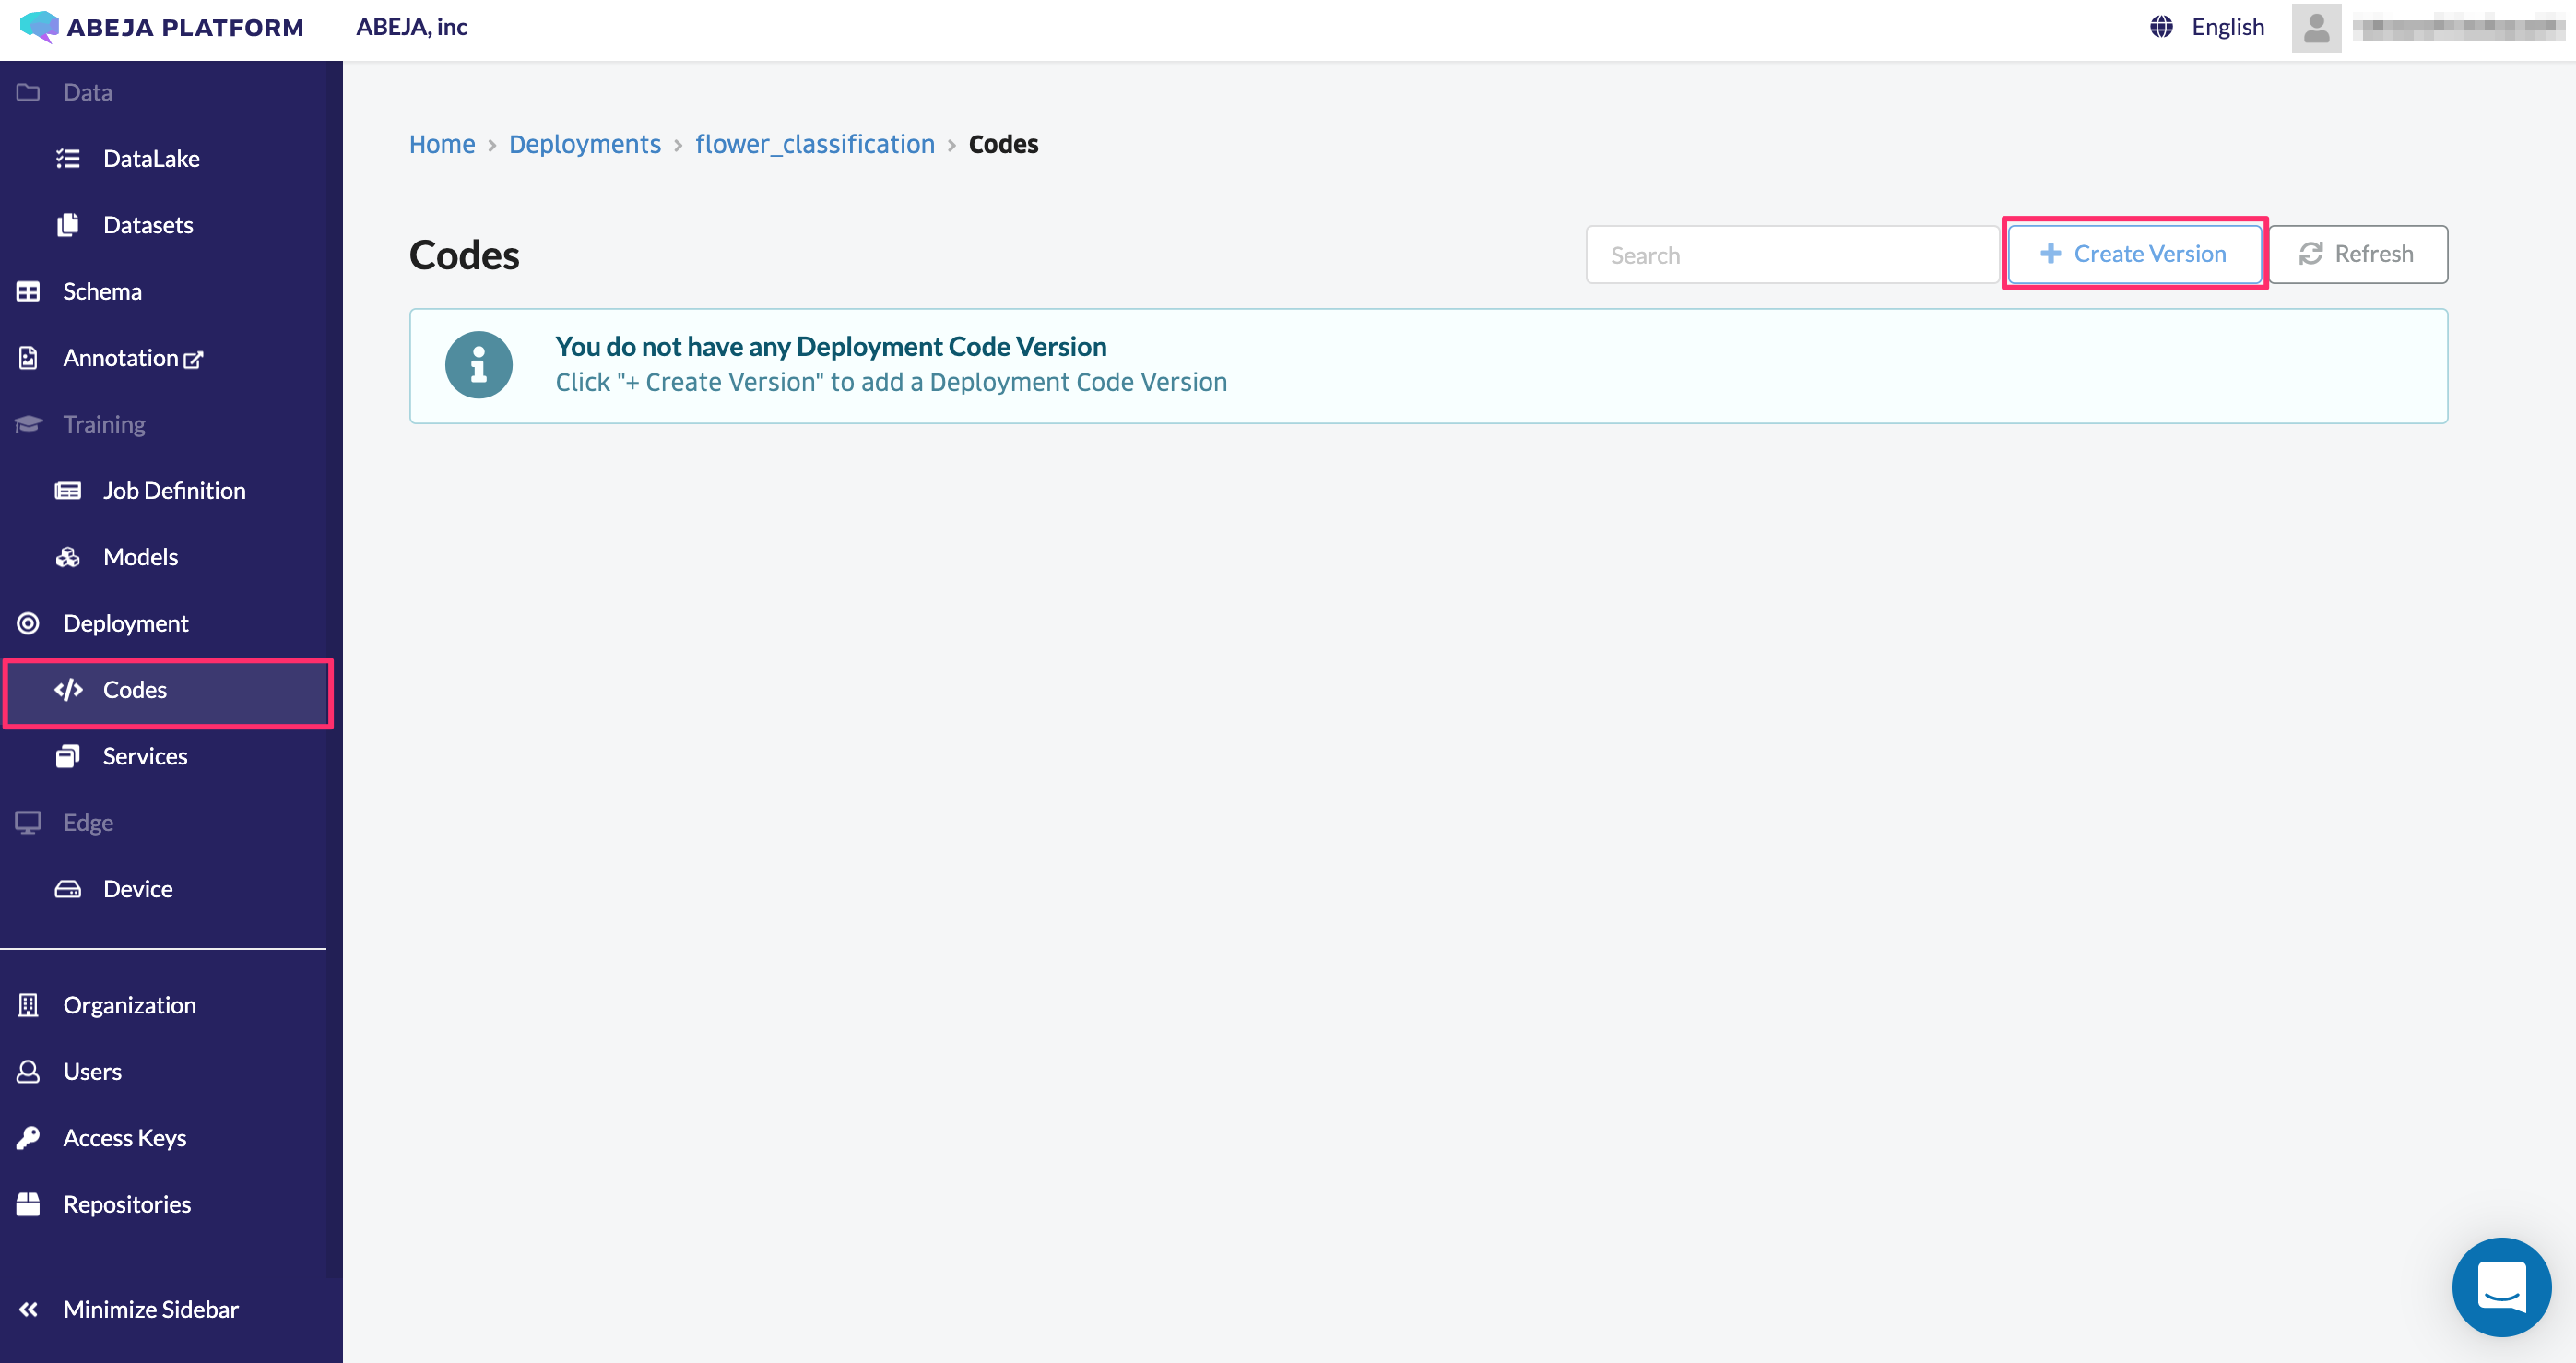Click the Refresh button label
2576x1363 pixels.
(x=2373, y=254)
